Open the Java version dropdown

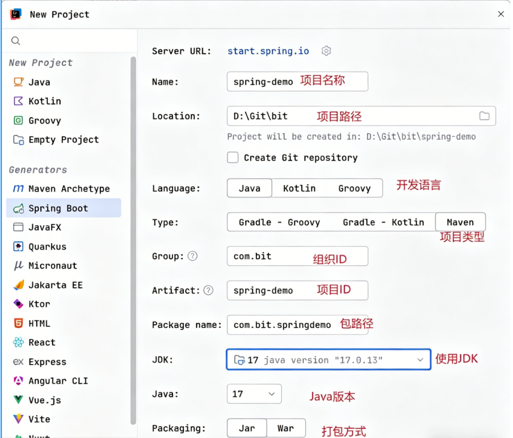(x=254, y=393)
